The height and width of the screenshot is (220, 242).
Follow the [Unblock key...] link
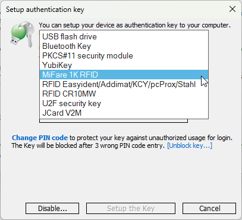(190, 145)
